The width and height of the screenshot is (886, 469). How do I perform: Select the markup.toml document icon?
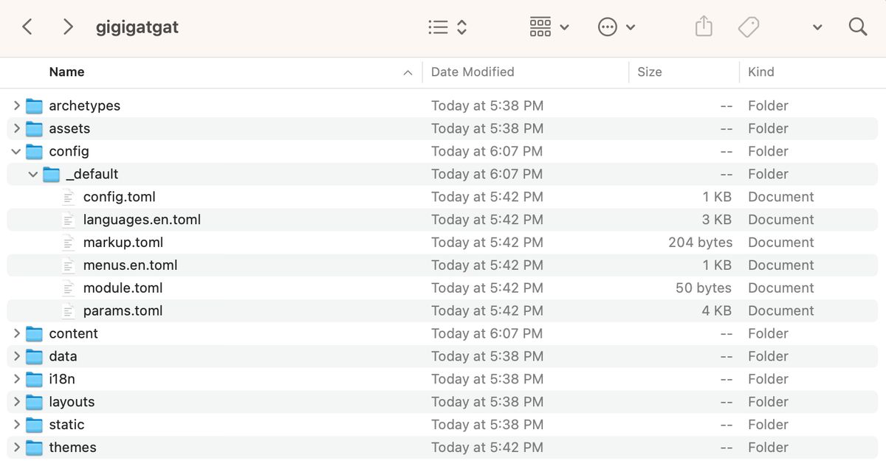click(x=69, y=243)
